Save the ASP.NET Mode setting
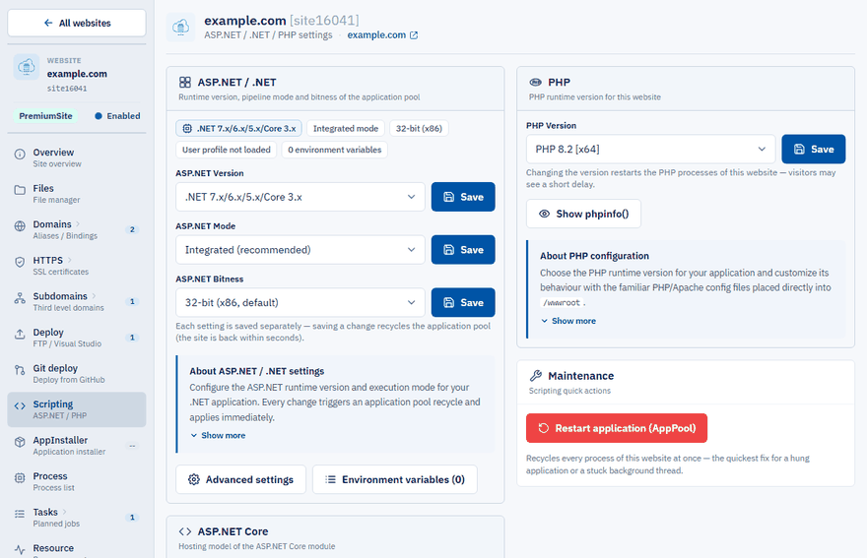The image size is (867, 558). [x=463, y=250]
